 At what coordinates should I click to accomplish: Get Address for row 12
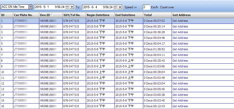click(x=180, y=83)
